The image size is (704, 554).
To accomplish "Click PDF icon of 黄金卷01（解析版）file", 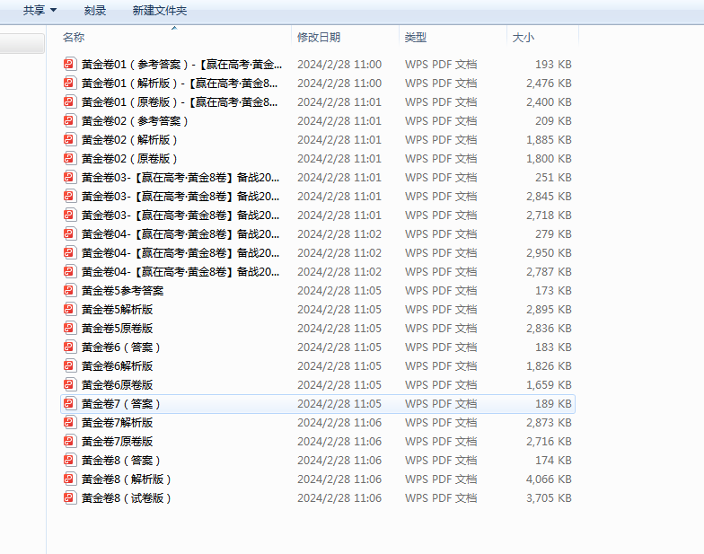I will tap(70, 83).
